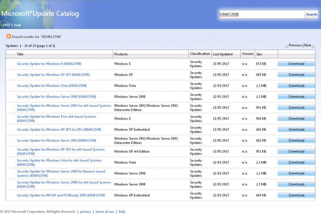Open Windows 8 for x64-based Systems update

tap(57, 119)
